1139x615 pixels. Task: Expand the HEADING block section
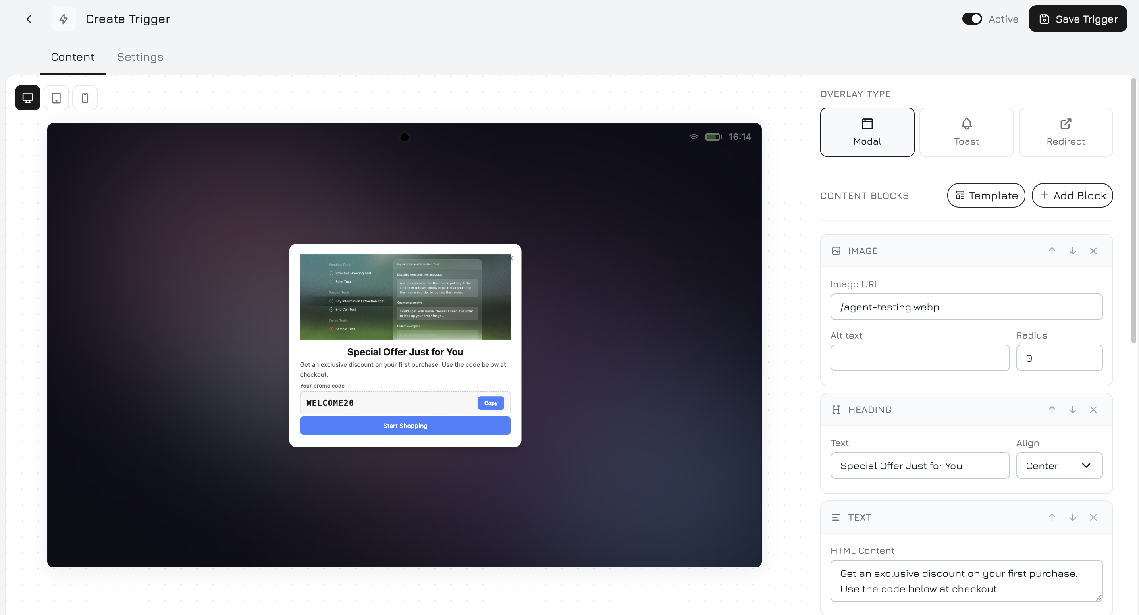[x=870, y=409]
